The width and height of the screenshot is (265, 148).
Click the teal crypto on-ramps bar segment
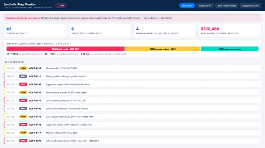[230, 49]
